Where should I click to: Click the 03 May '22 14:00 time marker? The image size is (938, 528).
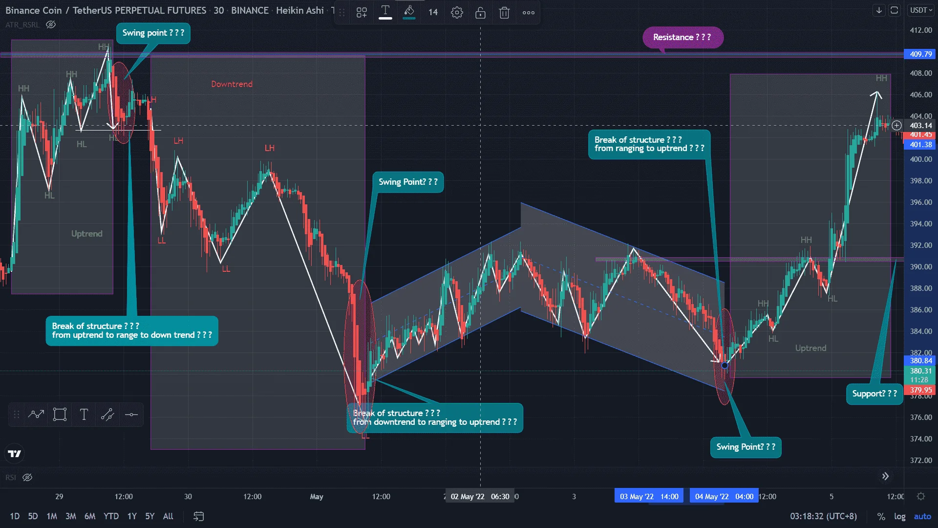649,496
